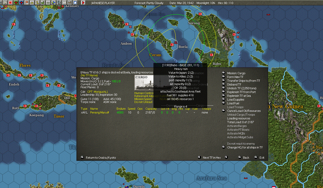Viewport: 323px width, 188px height.
Task: Click the Capacity column header
Action: click(151, 109)
